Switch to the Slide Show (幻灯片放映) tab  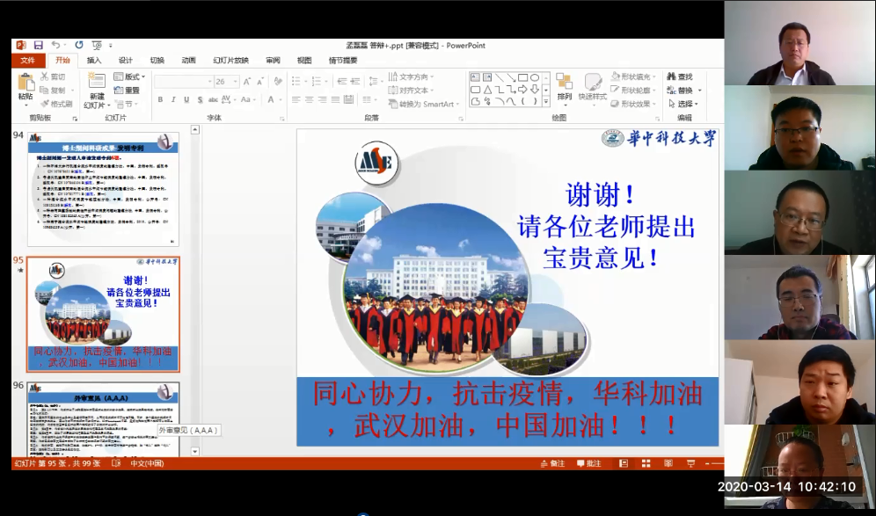230,61
